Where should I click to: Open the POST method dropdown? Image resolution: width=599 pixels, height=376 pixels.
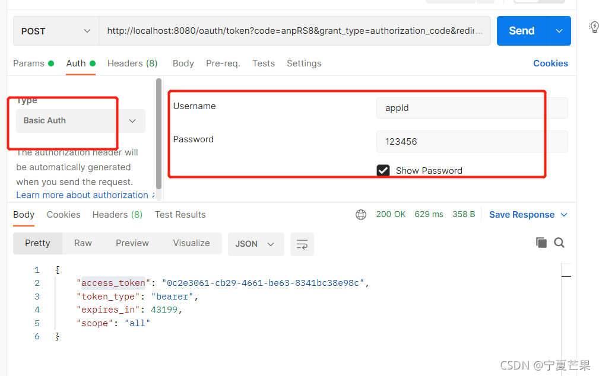[56, 31]
